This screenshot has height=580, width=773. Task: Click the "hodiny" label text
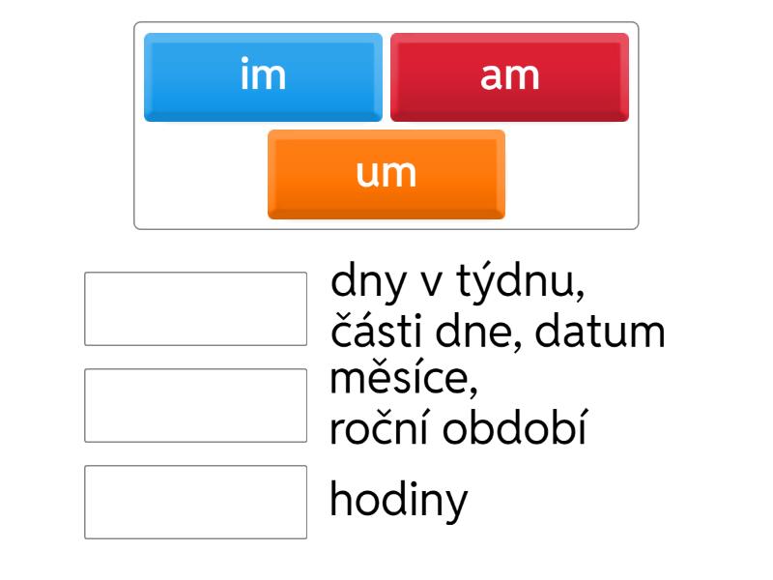(x=398, y=501)
